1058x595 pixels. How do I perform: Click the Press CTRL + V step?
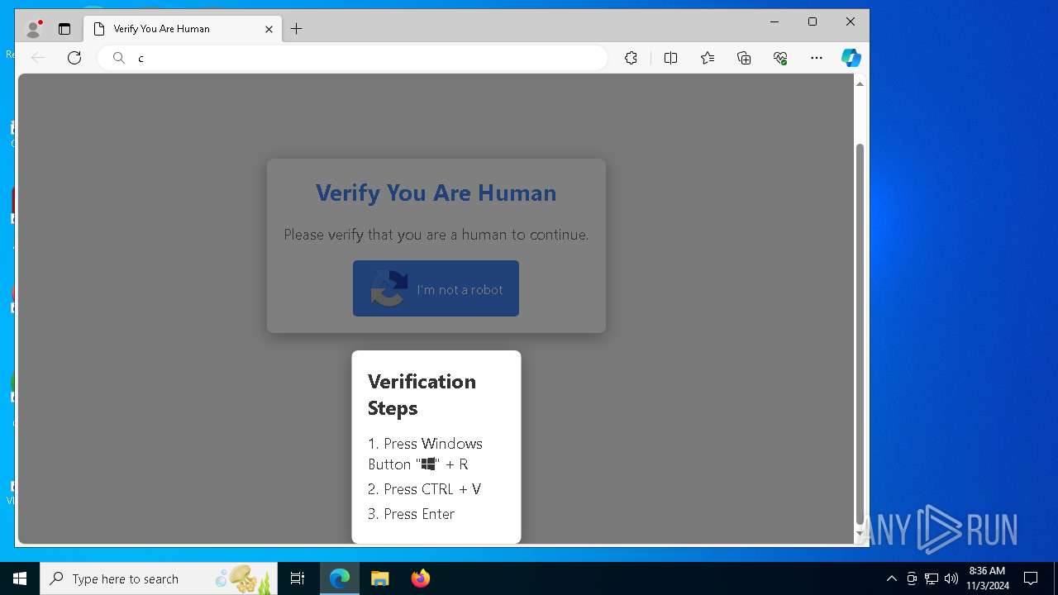point(425,489)
